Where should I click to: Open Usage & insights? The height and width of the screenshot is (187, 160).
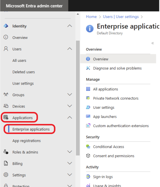107,185
